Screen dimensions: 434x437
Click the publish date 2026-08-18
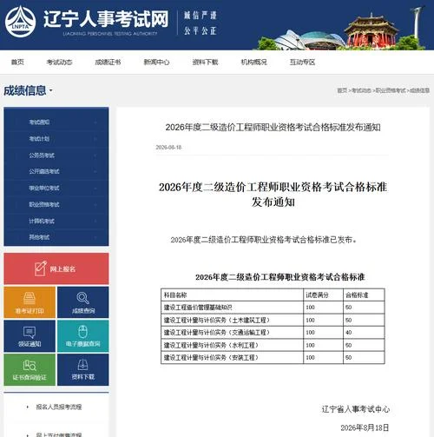pos(168,147)
